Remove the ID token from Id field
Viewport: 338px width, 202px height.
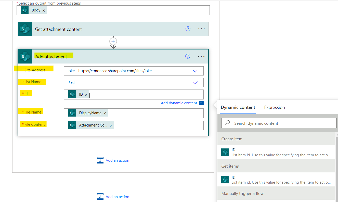[x=86, y=95]
